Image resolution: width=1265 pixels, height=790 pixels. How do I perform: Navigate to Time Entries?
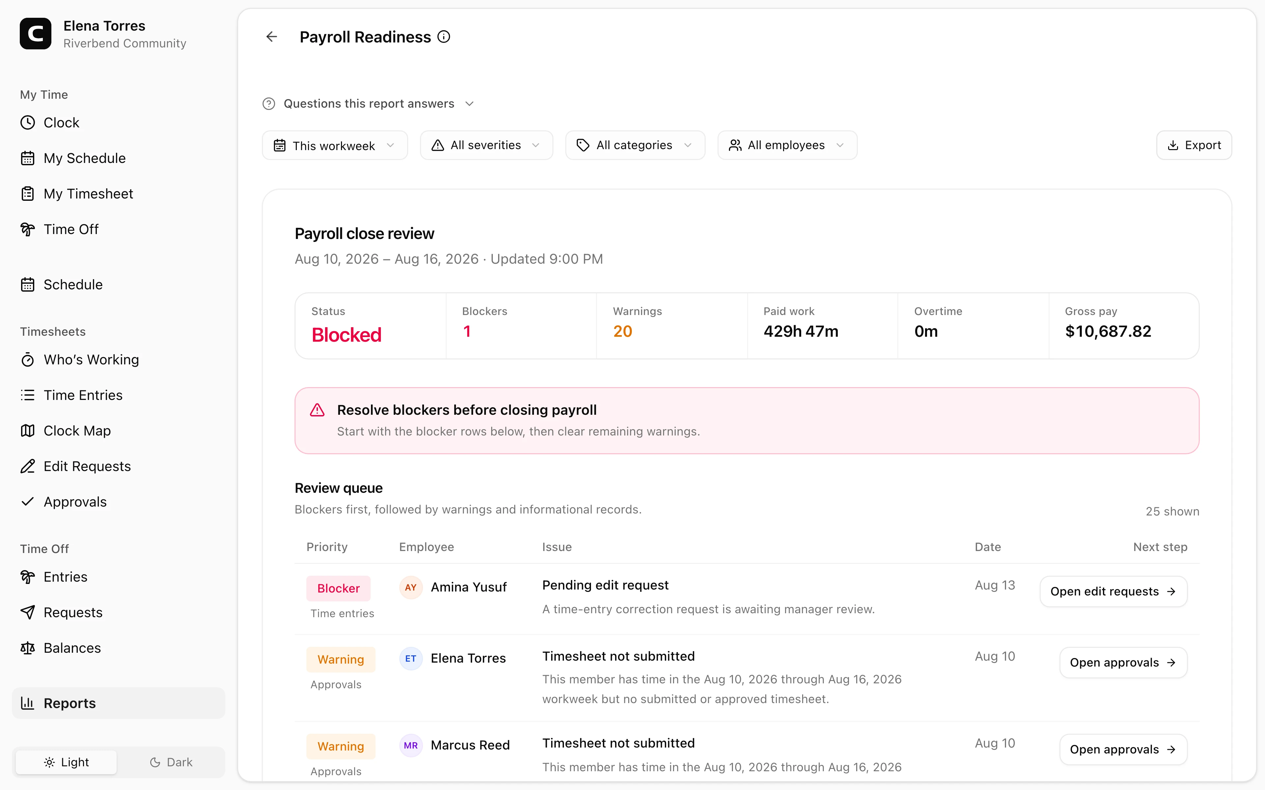(118, 396)
